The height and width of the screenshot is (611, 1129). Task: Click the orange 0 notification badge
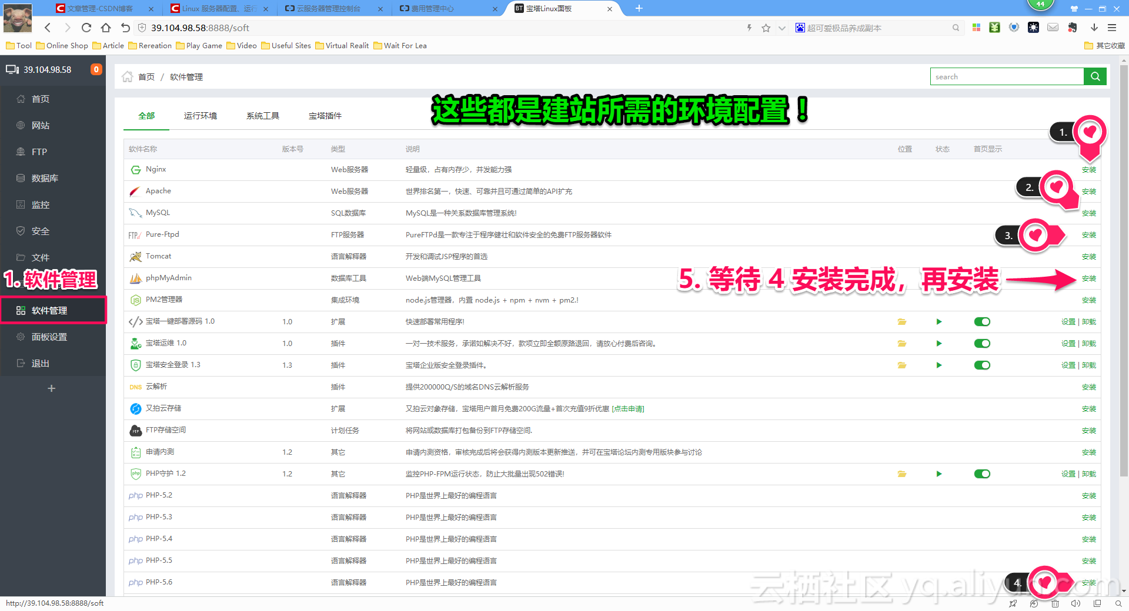[x=96, y=69]
